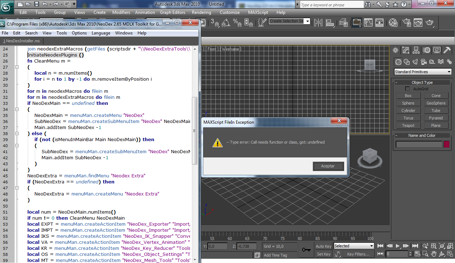Open the Language menu in script editor

click(x=101, y=33)
